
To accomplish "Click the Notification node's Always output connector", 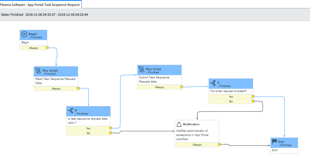I will (x=219, y=145).
